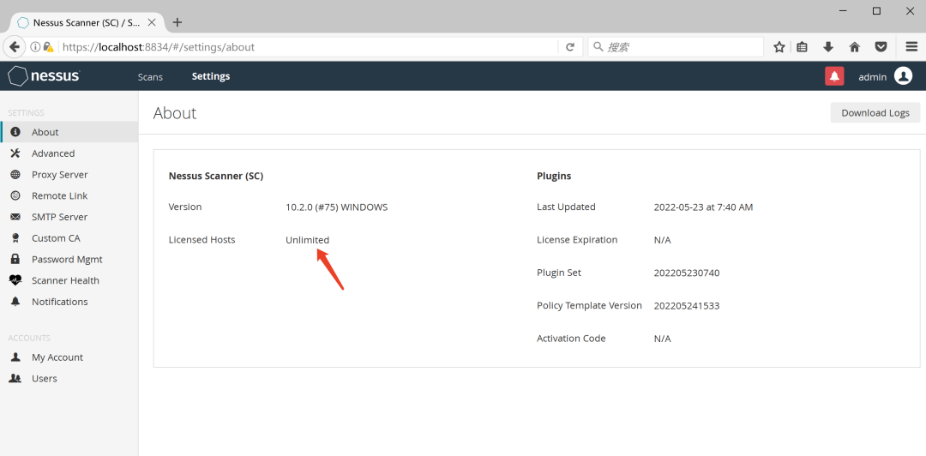Click the insecure connection lock warning icon

[x=48, y=46]
